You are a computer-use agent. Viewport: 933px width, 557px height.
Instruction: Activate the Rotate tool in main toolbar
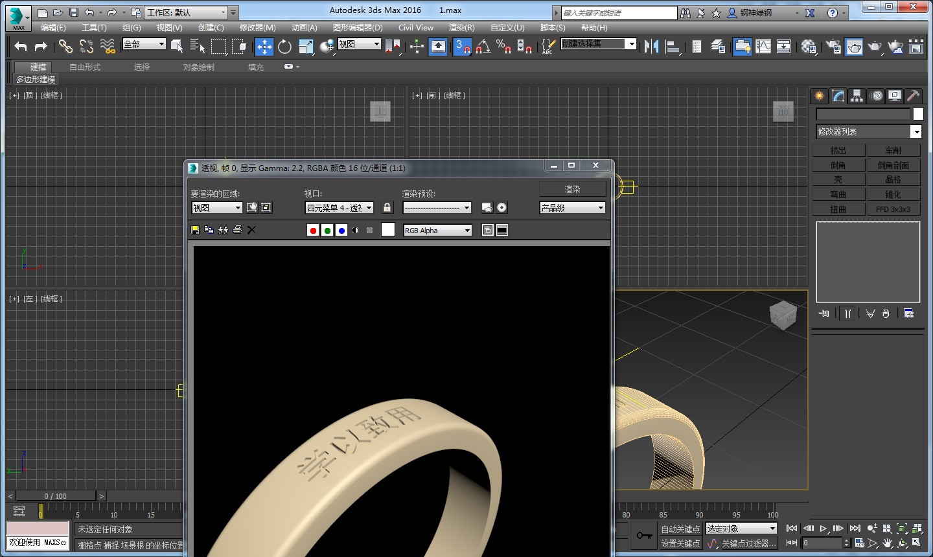point(285,46)
